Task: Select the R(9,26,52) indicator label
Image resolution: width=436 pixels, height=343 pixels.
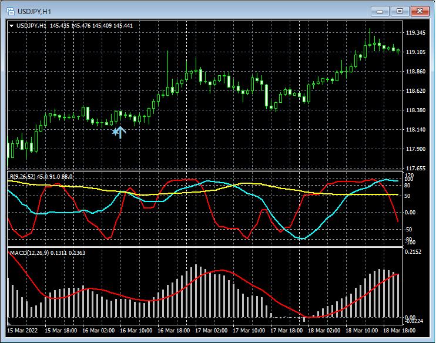Action: [x=21, y=176]
